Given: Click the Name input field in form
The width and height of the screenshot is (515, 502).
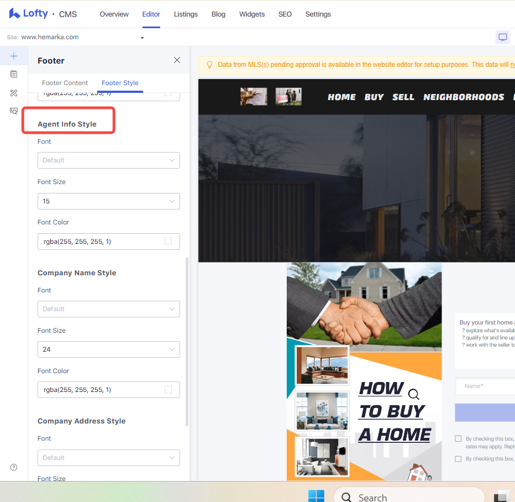Looking at the screenshot, I should pyautogui.click(x=485, y=386).
